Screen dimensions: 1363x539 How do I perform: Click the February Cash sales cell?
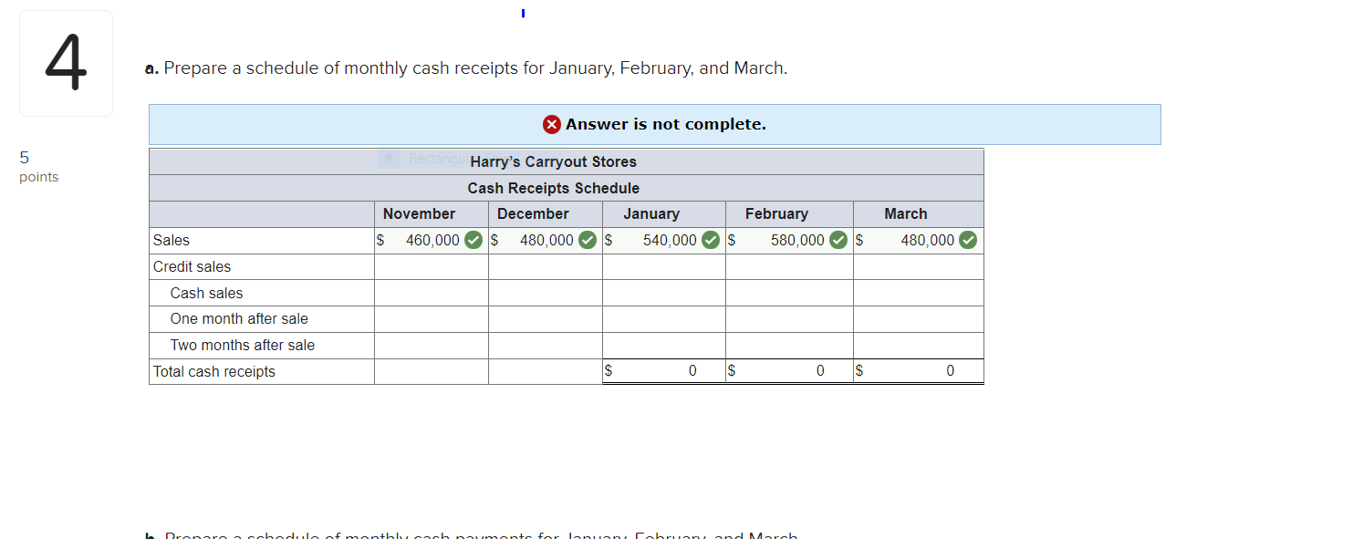click(790, 294)
